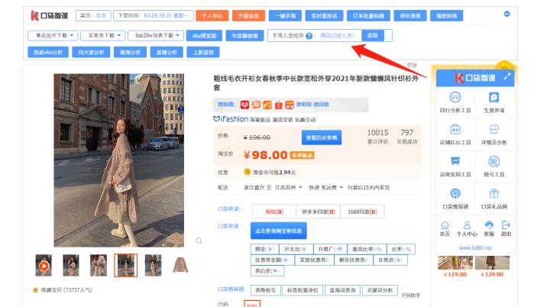The image size is (550, 307).
Task: Click the sku预览图 button
Action: [204, 36]
